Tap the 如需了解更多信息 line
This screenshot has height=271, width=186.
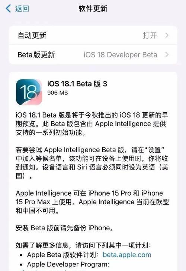point(83,245)
